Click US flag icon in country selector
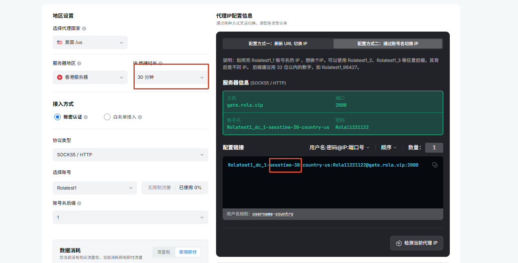Viewport: 518px width, 263px height. point(60,42)
